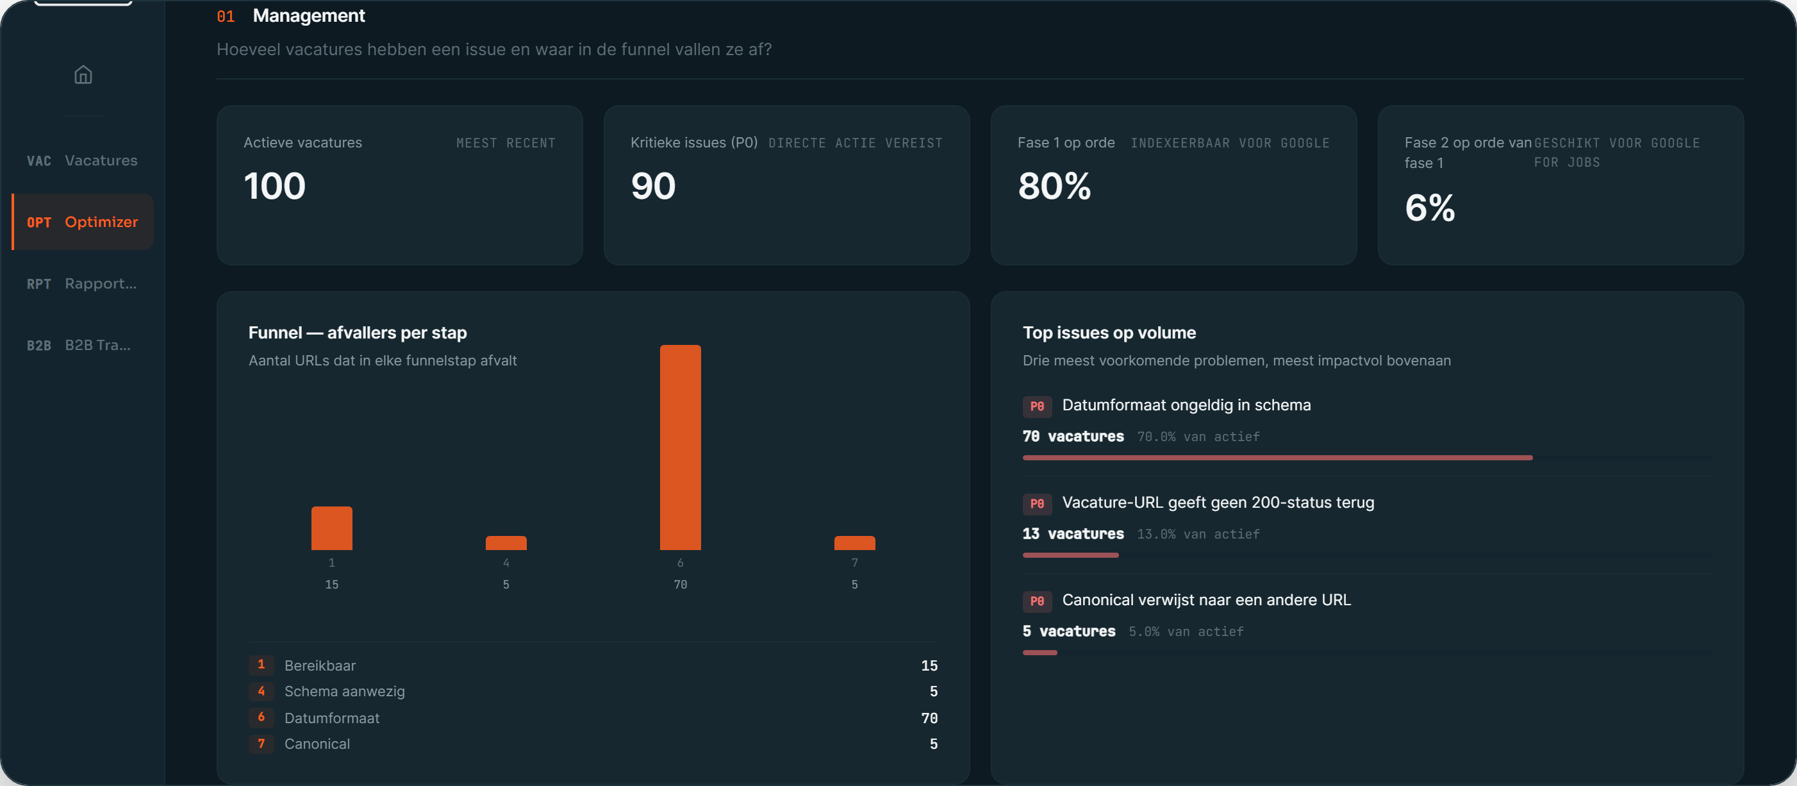Image resolution: width=1797 pixels, height=786 pixels.
Task: Click the P0 badge for Vacature-URL issue
Action: pyautogui.click(x=1037, y=504)
